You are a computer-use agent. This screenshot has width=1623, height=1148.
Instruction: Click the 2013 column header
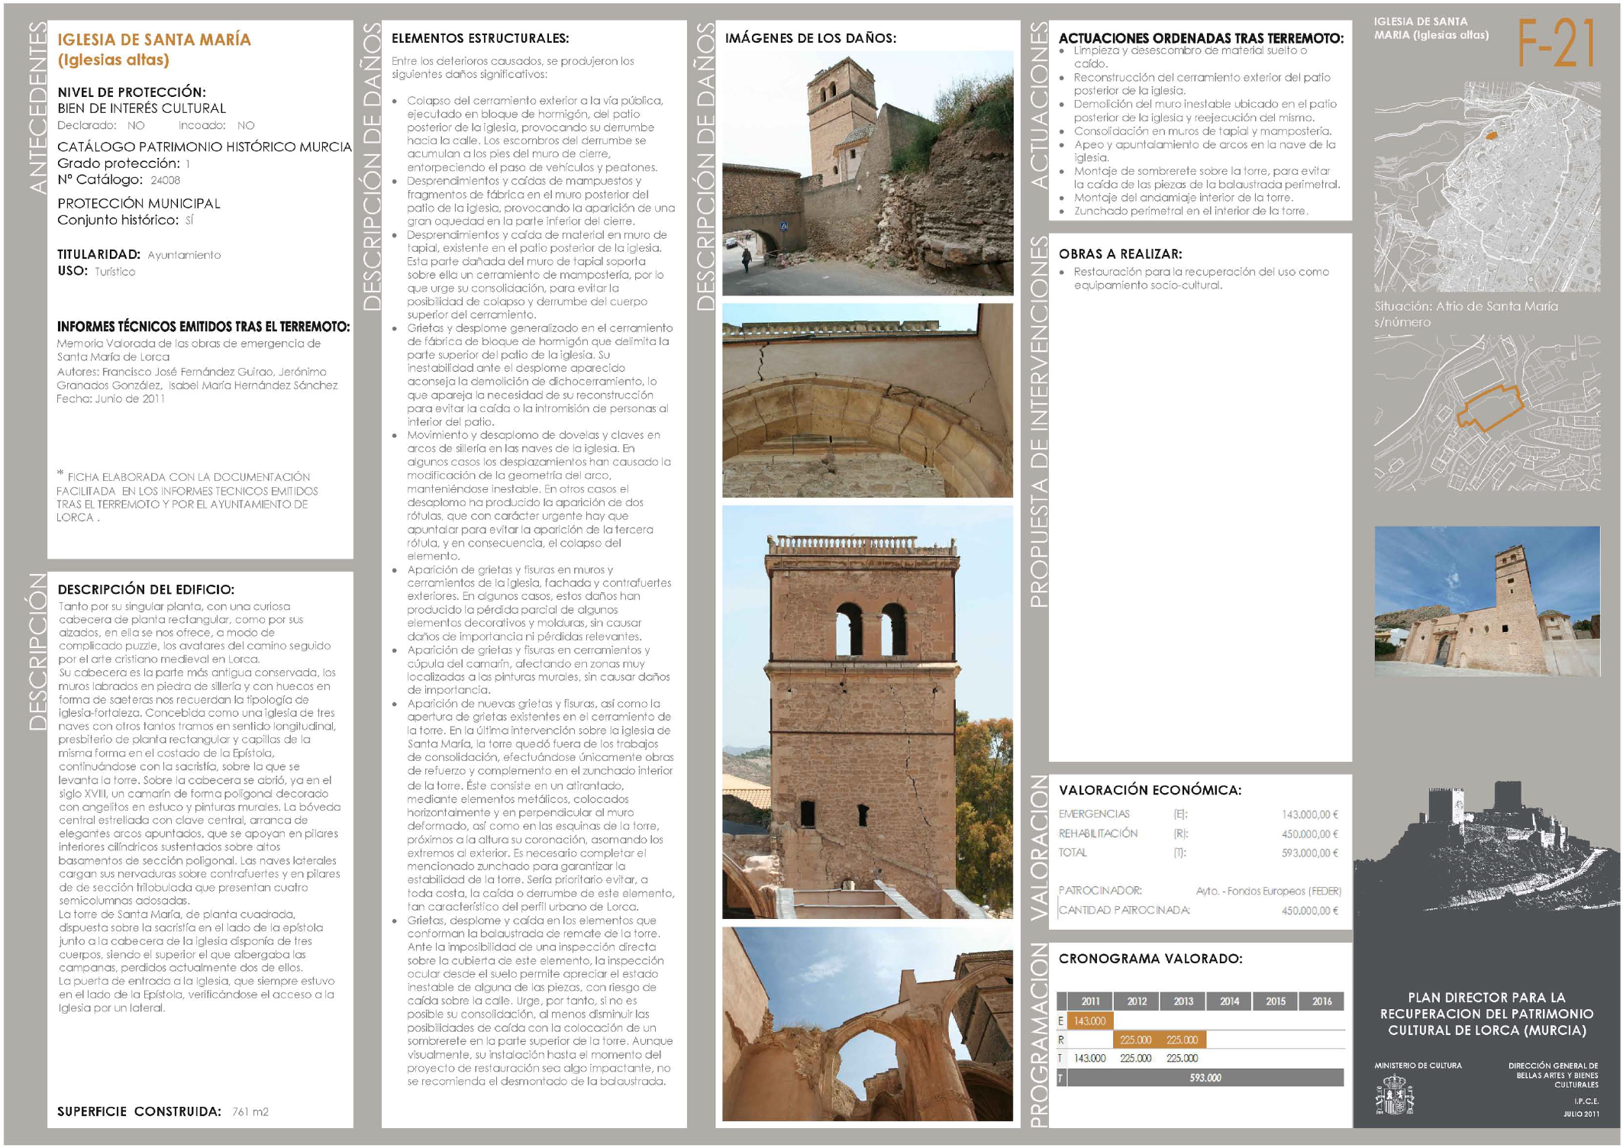pyautogui.click(x=1183, y=1001)
